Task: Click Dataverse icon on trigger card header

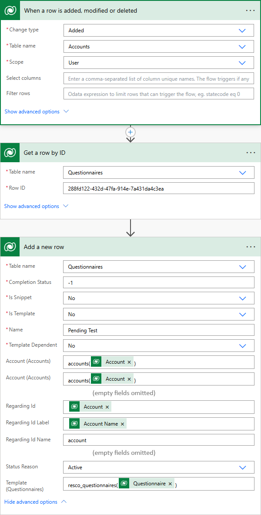Action: [x=10, y=10]
